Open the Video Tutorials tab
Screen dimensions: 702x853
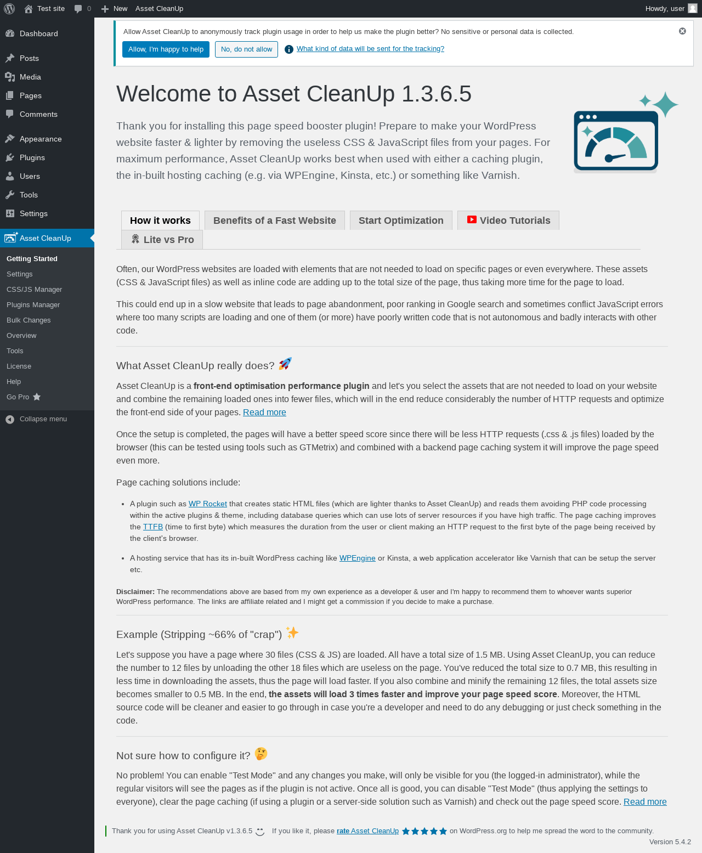pos(508,221)
